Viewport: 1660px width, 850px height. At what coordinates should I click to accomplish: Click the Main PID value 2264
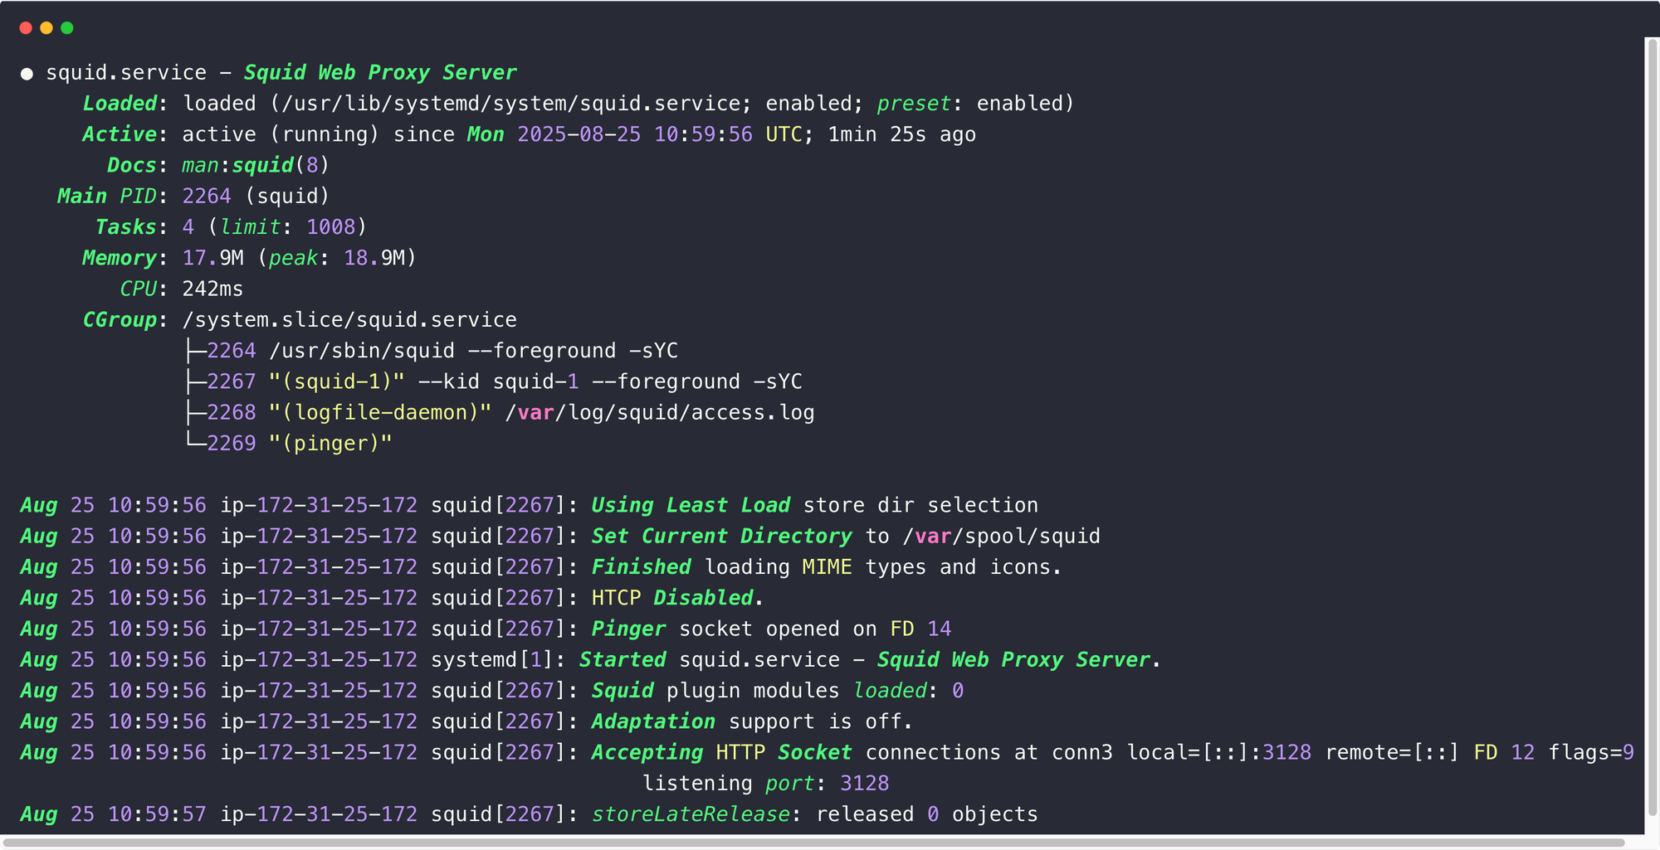(x=207, y=196)
